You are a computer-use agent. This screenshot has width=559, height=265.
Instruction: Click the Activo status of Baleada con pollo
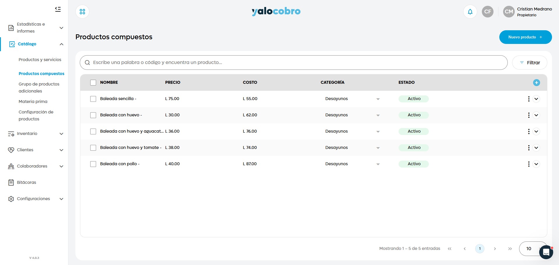[x=414, y=164]
